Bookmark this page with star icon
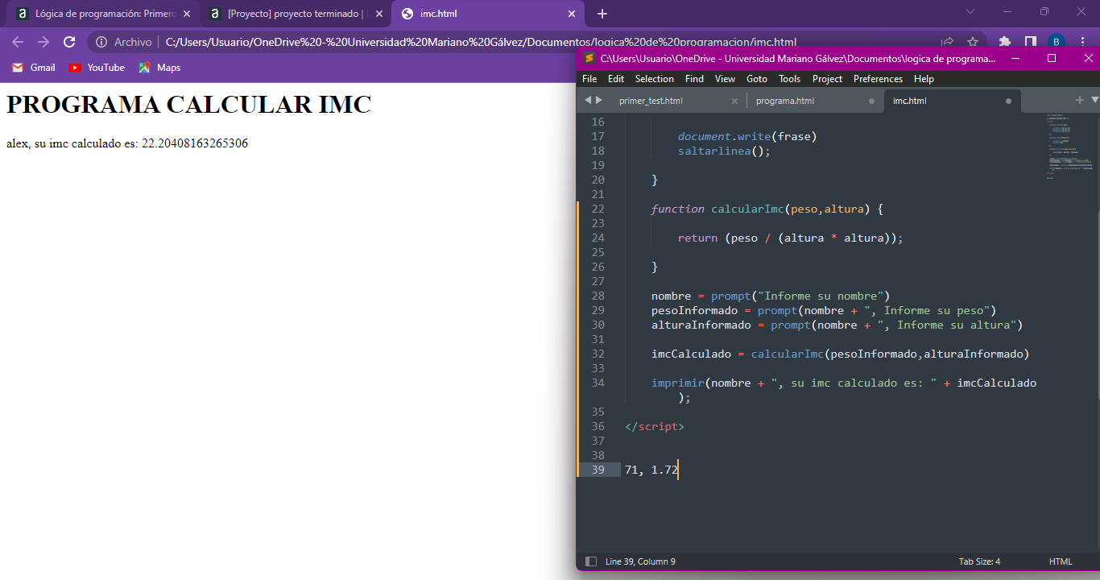1100x580 pixels. (x=973, y=42)
